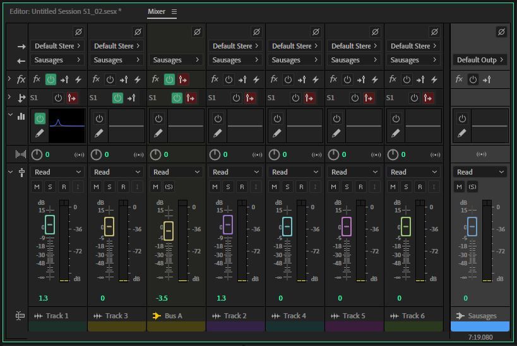Open Track 1 Read automation mode dropdown

(x=57, y=172)
